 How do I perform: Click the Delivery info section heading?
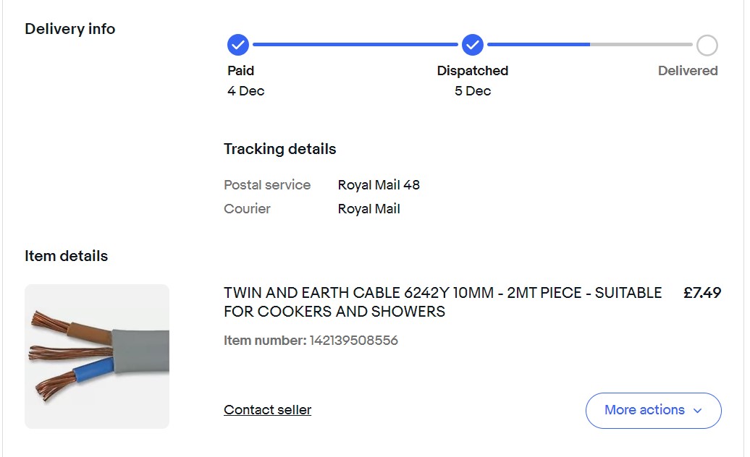point(70,29)
